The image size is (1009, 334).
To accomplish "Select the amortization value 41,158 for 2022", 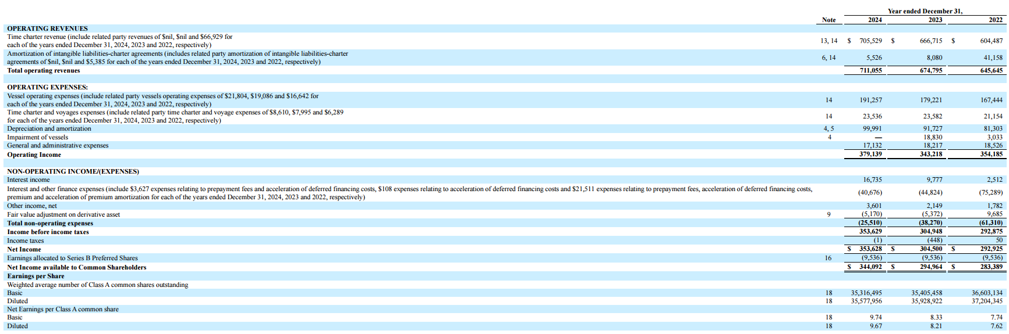I will [x=993, y=58].
